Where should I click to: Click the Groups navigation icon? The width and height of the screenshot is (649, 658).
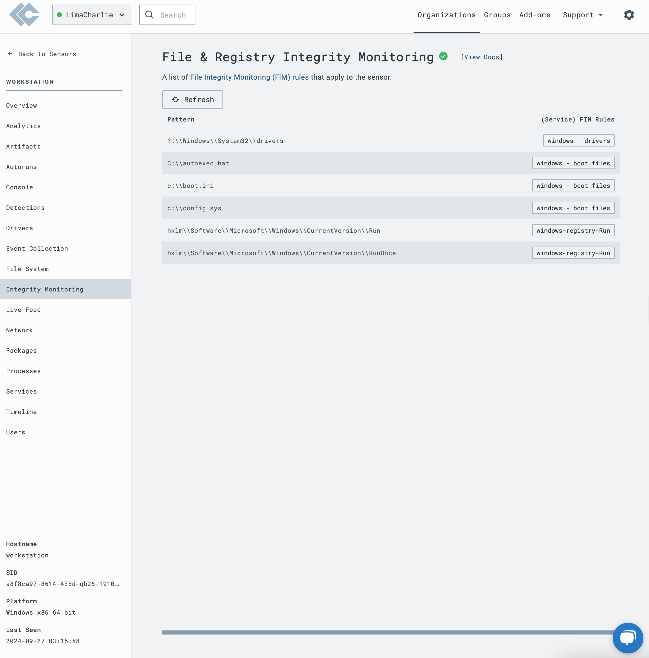(497, 14)
